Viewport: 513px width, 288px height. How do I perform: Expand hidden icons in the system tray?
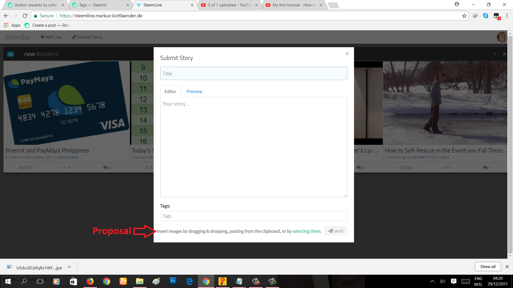coord(432,281)
